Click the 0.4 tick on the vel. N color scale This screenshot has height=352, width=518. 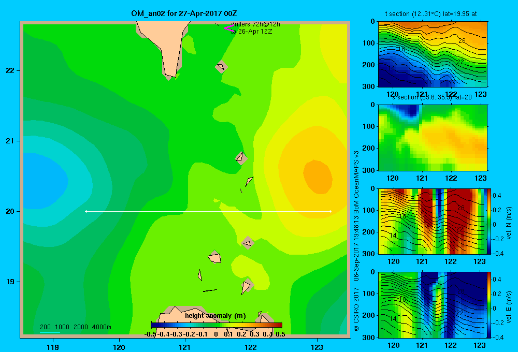point(497,196)
